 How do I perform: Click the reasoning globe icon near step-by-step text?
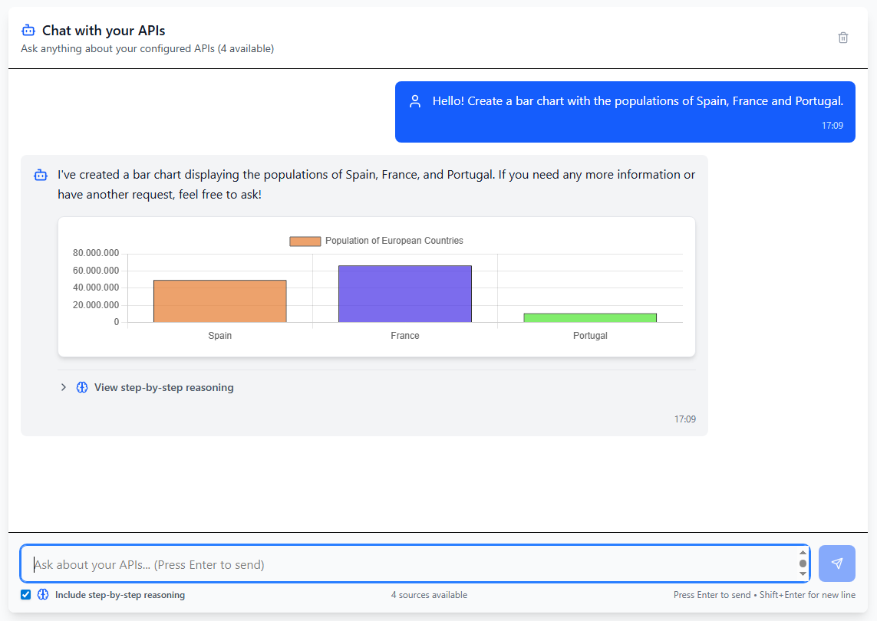click(81, 387)
